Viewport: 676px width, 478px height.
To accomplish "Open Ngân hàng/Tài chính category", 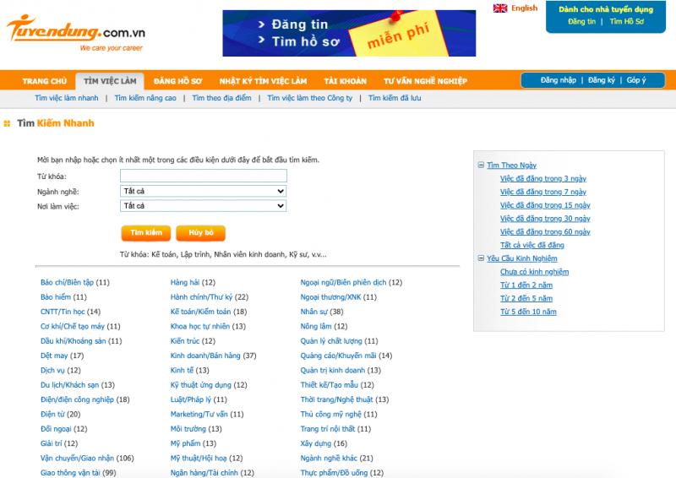I will pyautogui.click(x=204, y=473).
